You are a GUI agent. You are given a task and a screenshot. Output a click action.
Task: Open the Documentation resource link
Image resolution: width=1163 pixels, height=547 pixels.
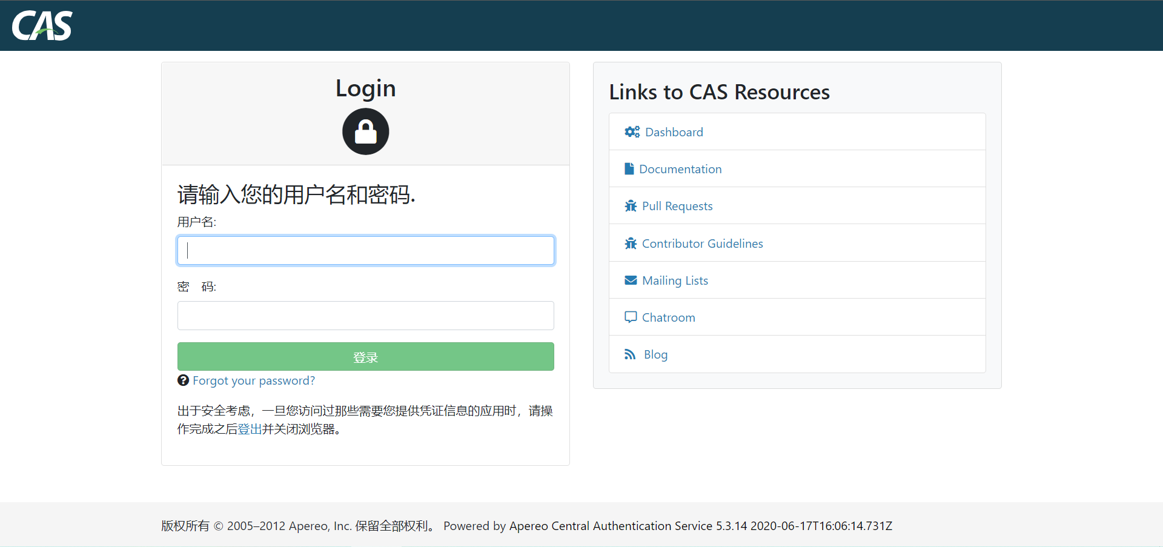pos(681,168)
